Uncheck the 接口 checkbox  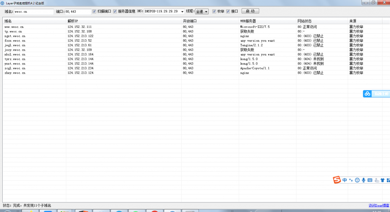(x=228, y=11)
